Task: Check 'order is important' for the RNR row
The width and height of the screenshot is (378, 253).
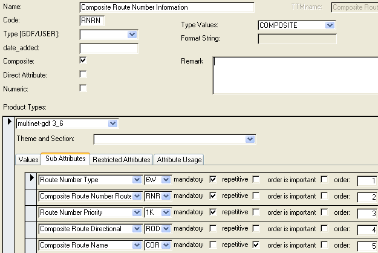Action: coord(325,195)
